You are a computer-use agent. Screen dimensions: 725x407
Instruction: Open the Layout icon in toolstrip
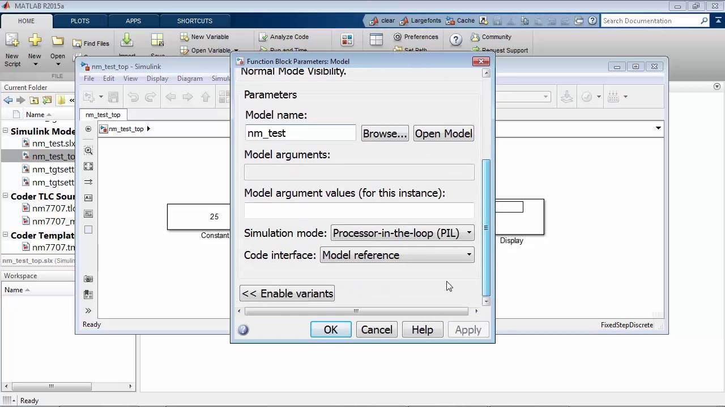point(377,40)
